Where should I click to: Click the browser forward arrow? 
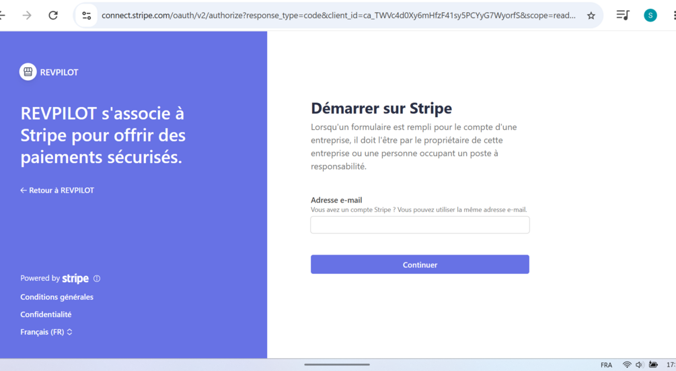(27, 15)
